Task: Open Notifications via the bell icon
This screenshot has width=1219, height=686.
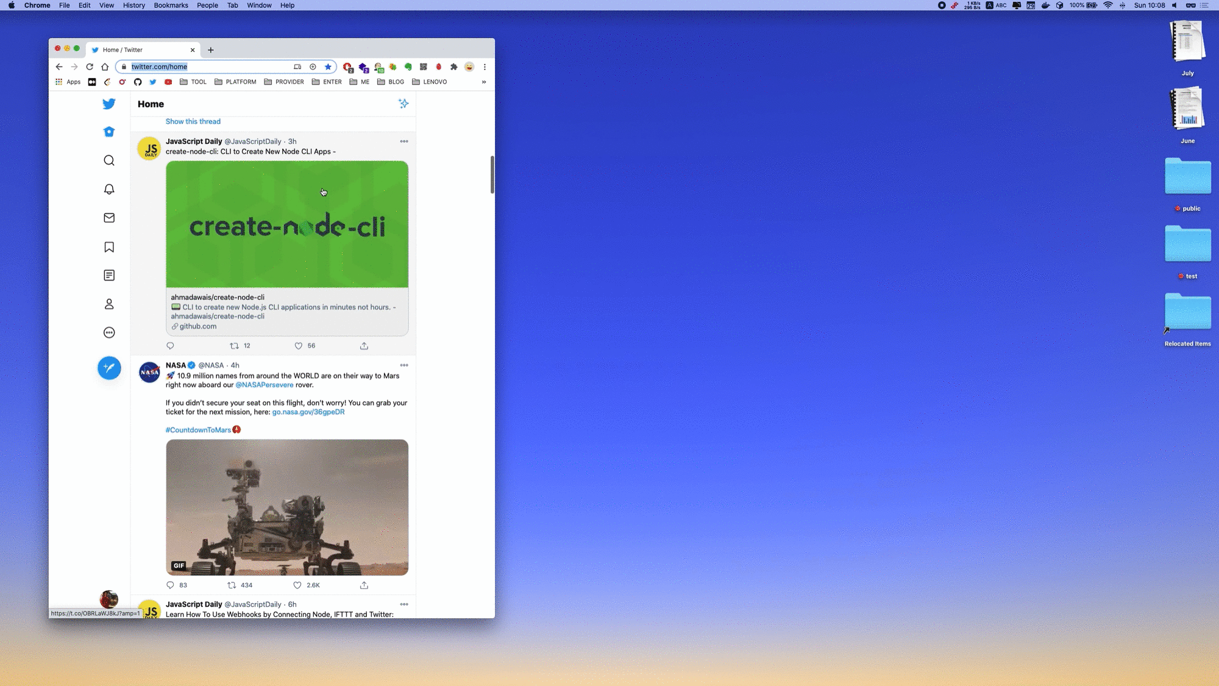Action: coord(109,189)
